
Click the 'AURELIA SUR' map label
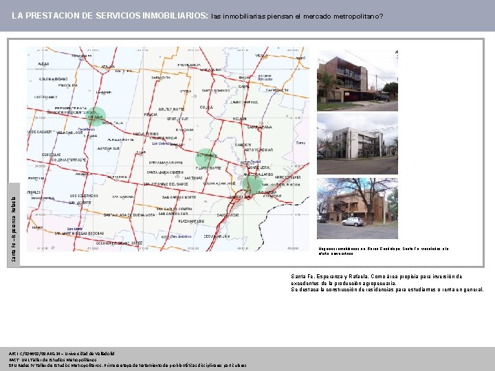coord(109,148)
